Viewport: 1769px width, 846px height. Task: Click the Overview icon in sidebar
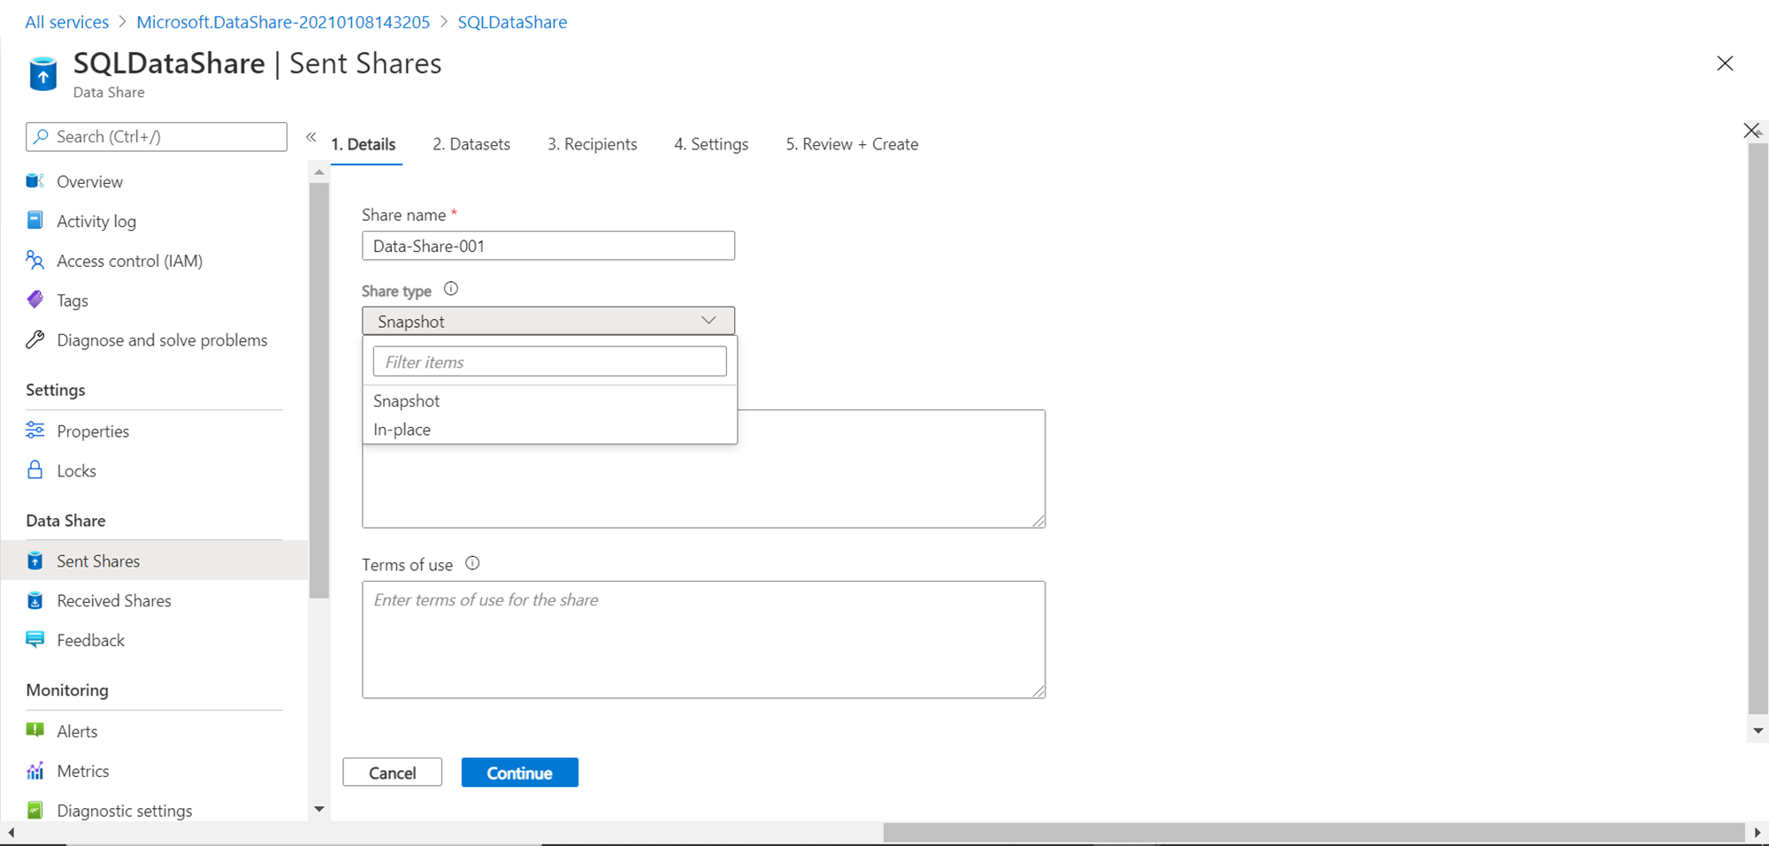click(x=35, y=181)
